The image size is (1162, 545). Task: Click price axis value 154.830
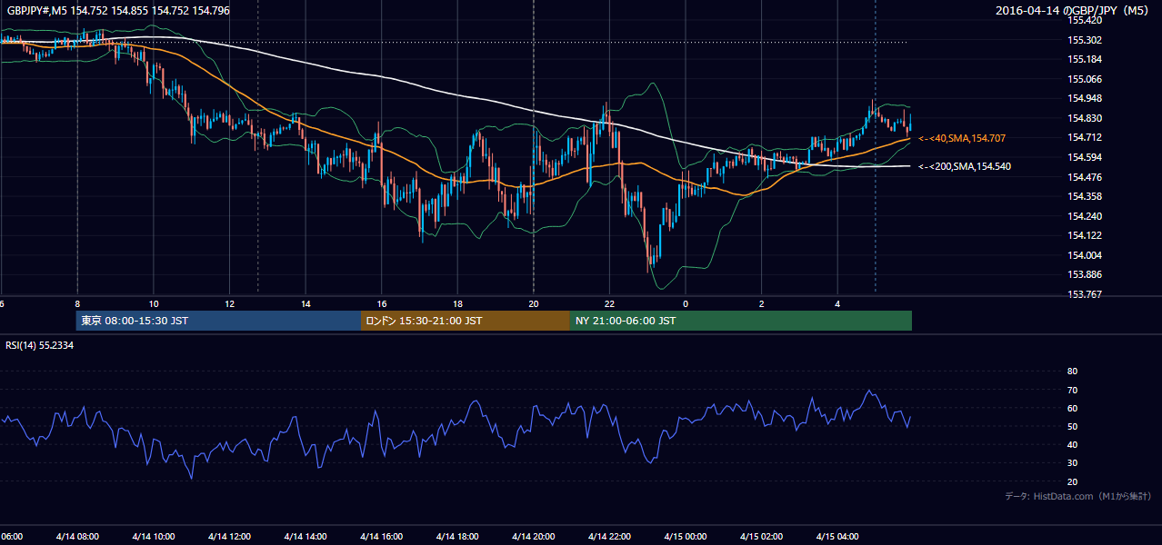1085,118
